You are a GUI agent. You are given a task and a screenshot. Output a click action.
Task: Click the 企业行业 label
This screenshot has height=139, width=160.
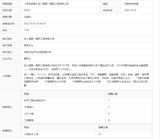7,59
